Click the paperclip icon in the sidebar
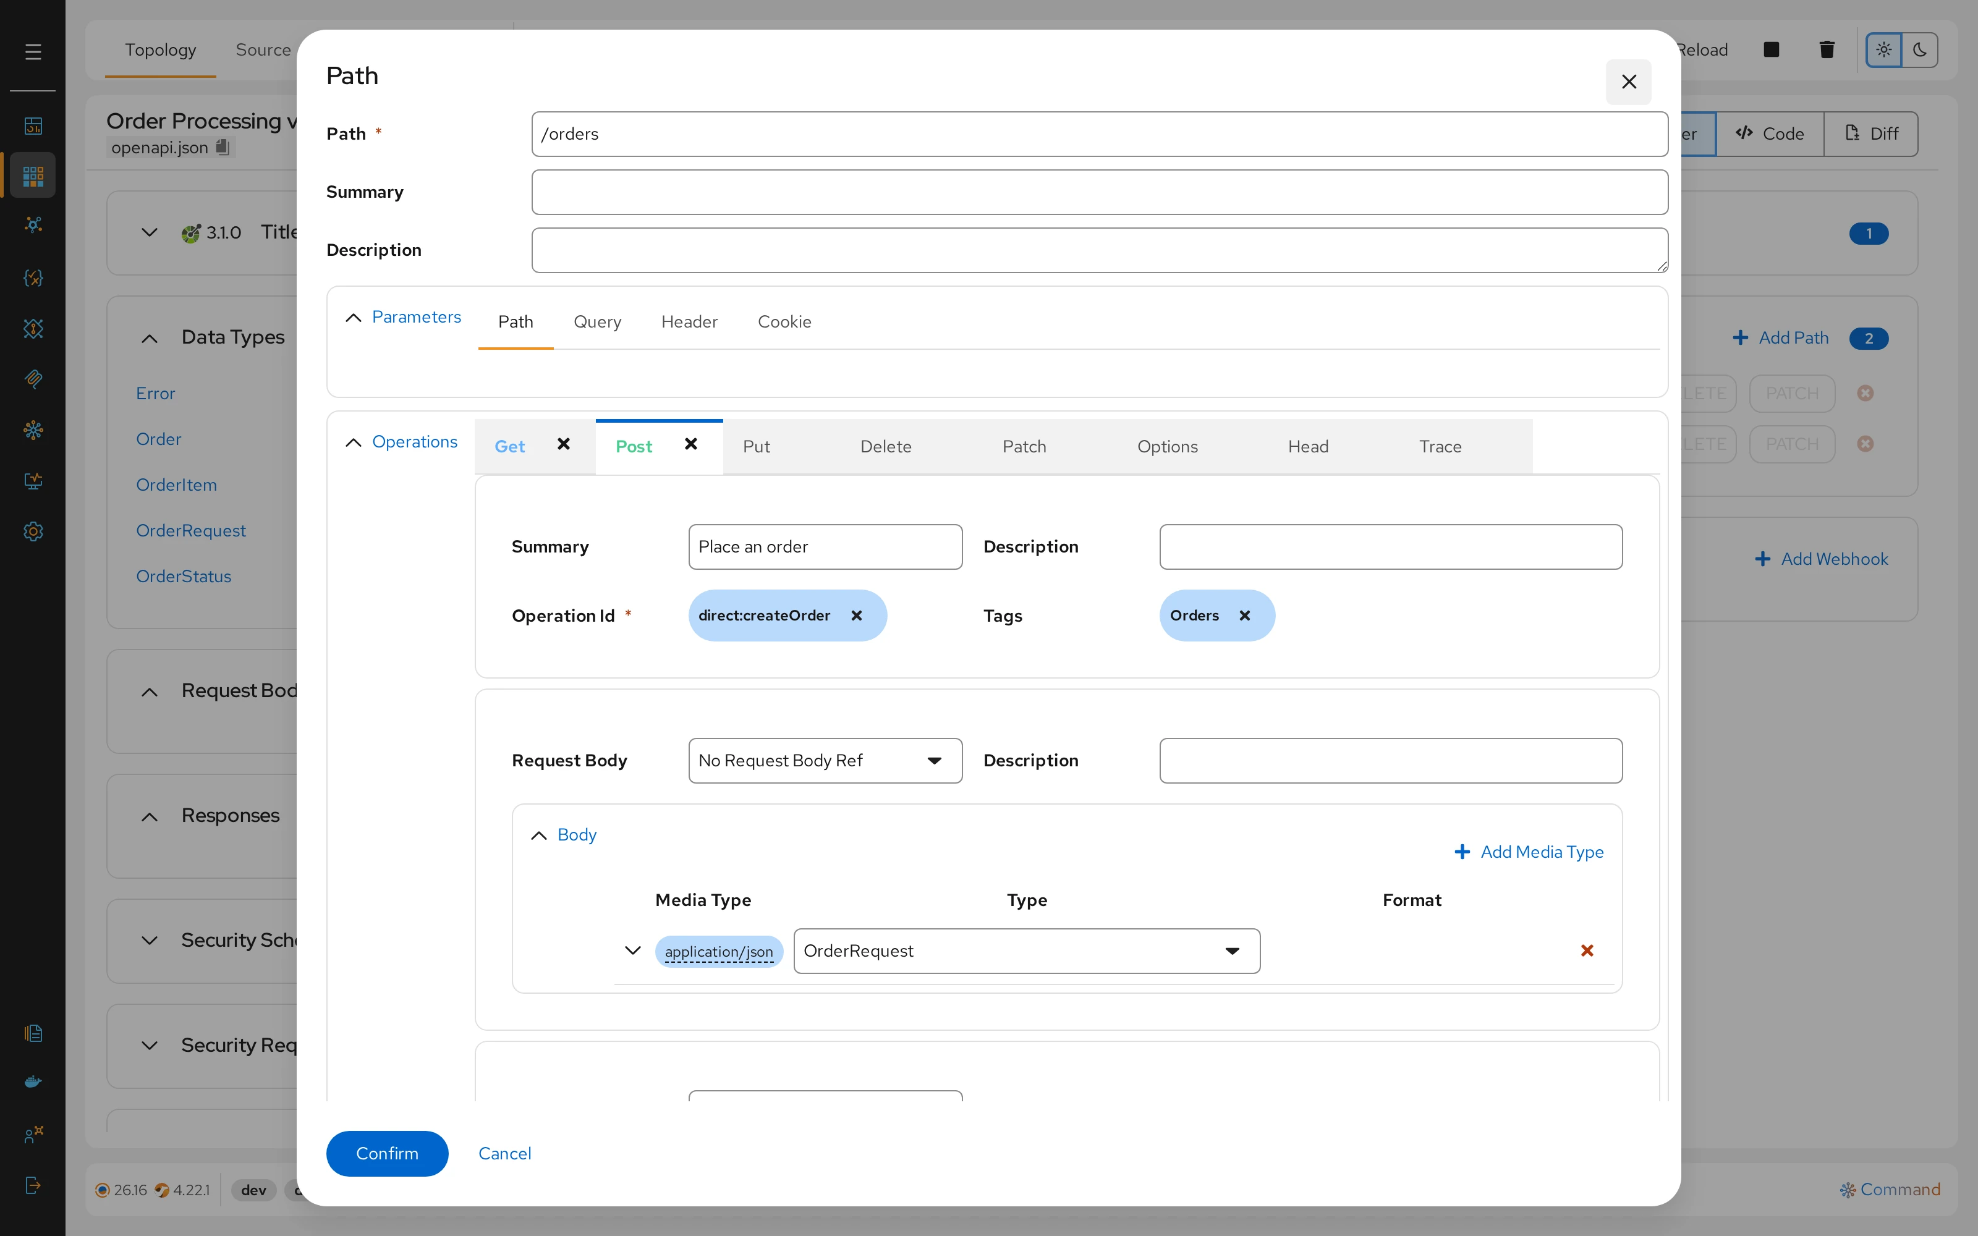Screen dimensions: 1978x1236 pos(33,378)
